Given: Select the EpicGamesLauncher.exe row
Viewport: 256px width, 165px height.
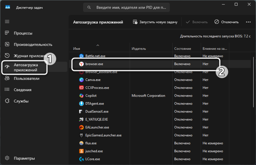Looking at the screenshot, I should (x=103, y=135).
